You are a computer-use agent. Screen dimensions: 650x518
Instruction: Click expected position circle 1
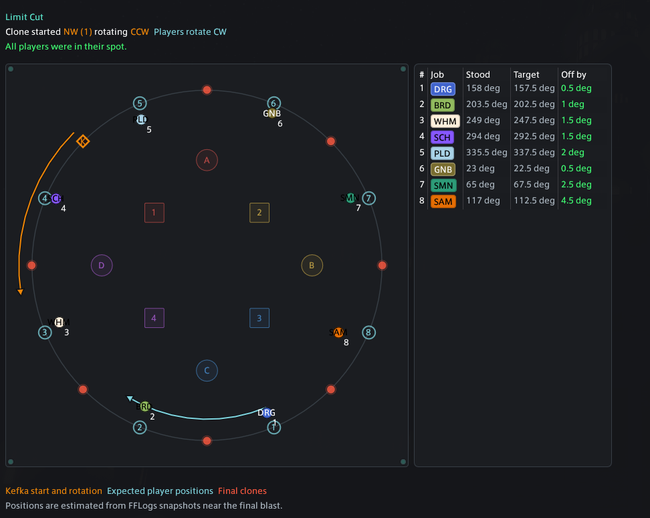point(274,427)
